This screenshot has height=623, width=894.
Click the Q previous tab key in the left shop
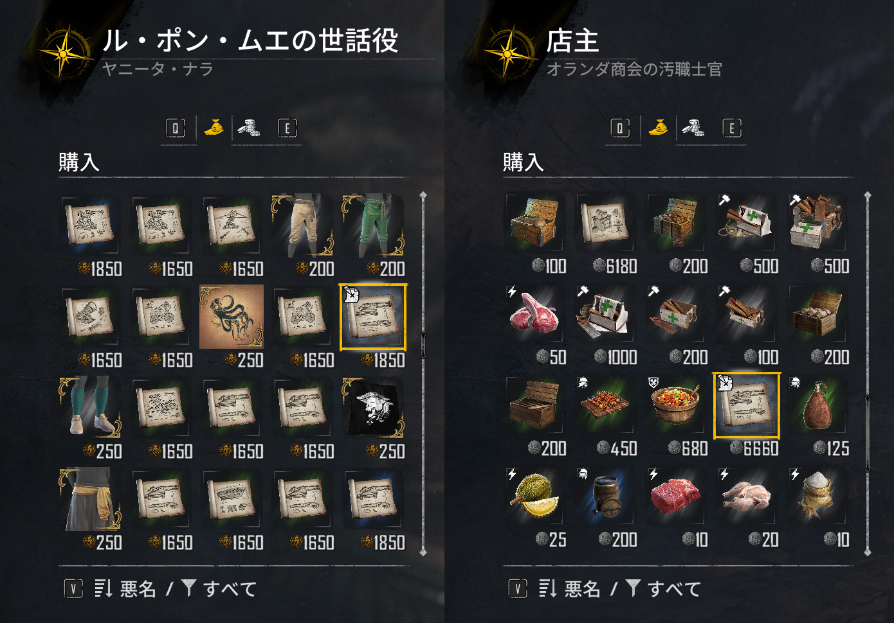point(175,128)
